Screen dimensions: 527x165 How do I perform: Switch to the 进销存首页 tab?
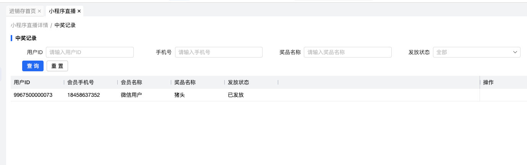23,11
